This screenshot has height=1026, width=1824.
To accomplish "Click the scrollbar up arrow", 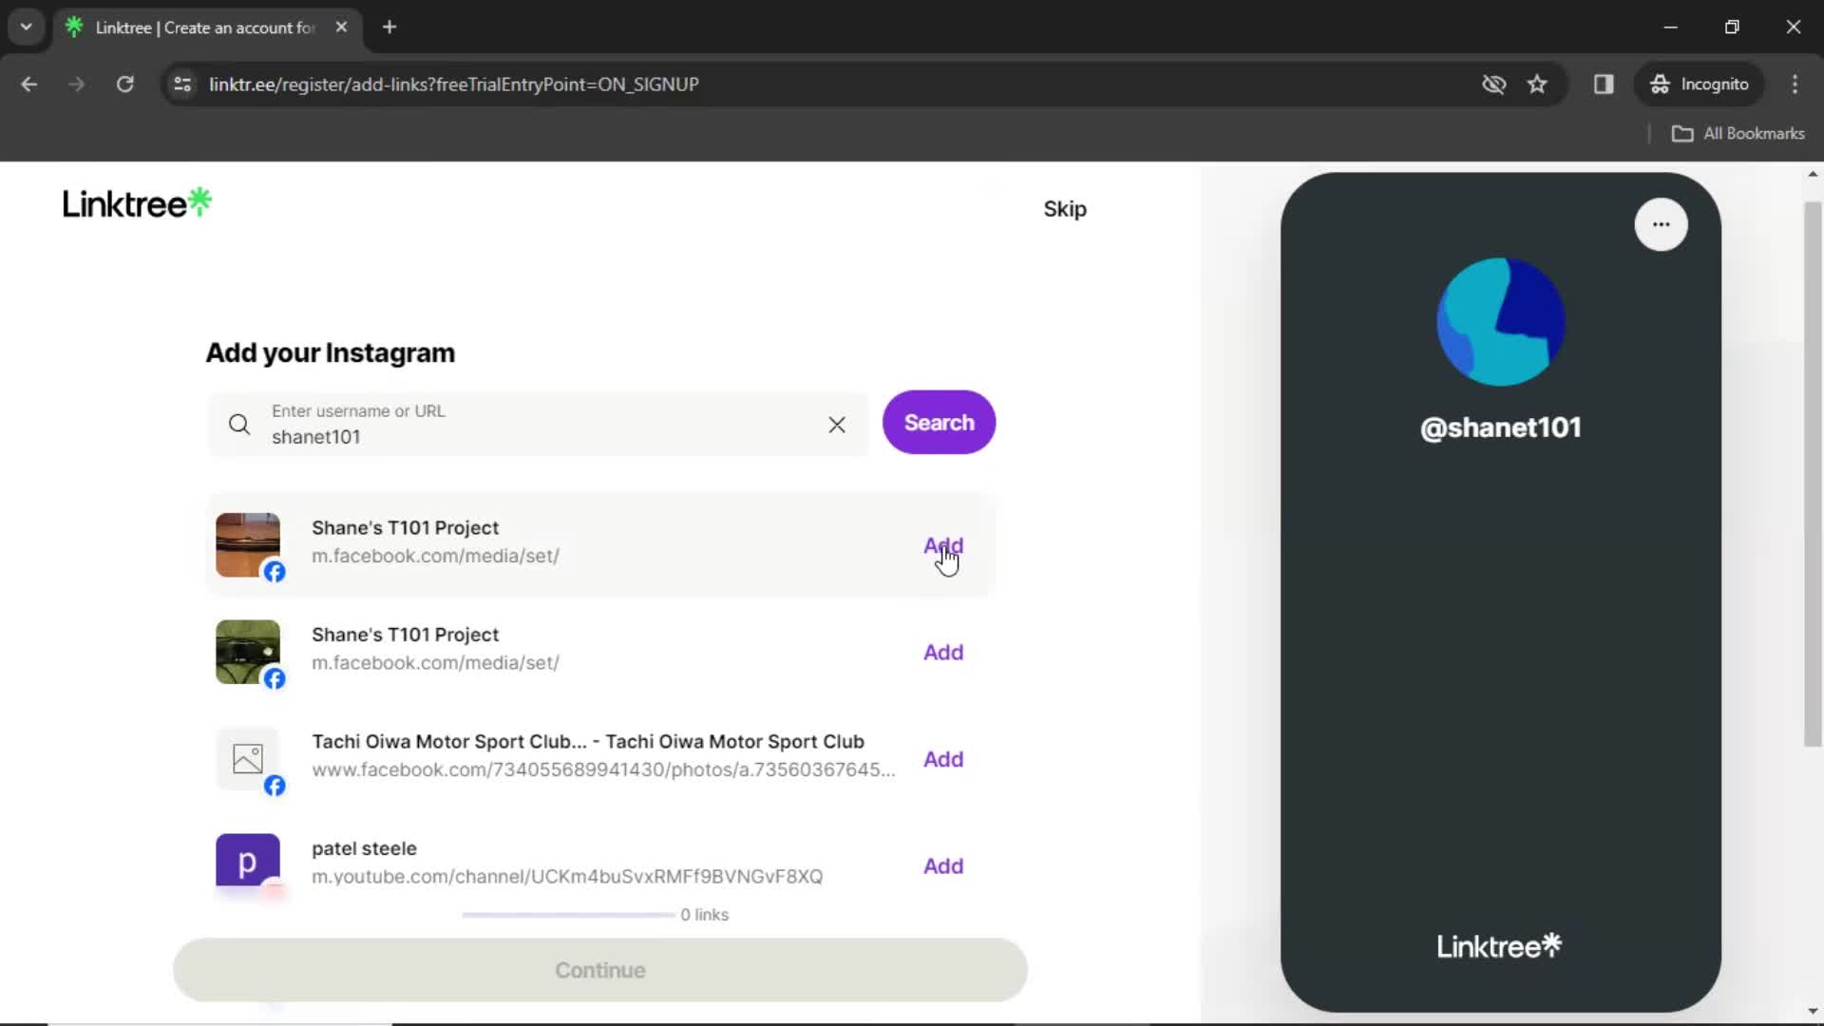I will pos(1813,175).
